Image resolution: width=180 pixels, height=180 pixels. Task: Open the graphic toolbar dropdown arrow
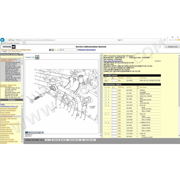coord(42,132)
